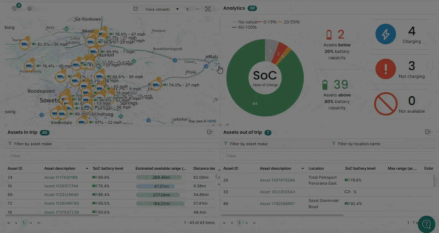
Task: Toggle the No value legend entry
Action: 244,22
